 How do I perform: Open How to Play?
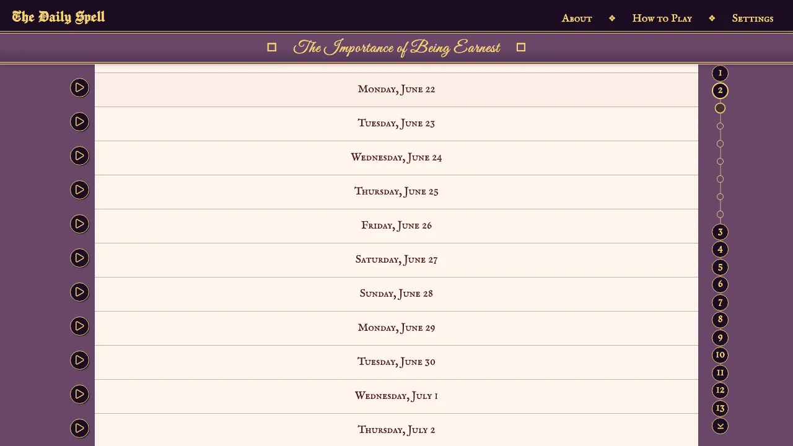coord(662,19)
